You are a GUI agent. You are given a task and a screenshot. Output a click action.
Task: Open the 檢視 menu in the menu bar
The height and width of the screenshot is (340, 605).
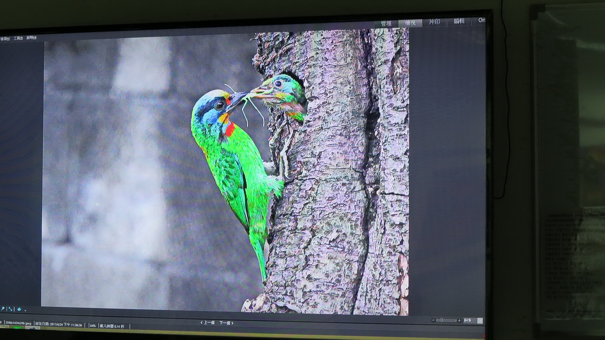[x=5, y=39]
